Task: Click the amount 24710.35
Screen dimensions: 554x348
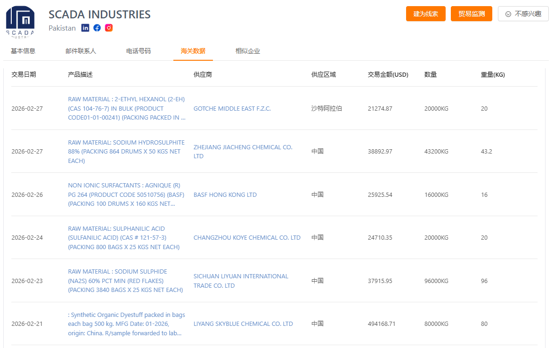Action: [380, 238]
